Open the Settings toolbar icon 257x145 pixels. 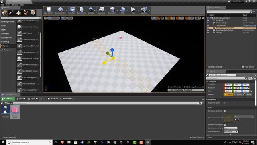pos(91,10)
